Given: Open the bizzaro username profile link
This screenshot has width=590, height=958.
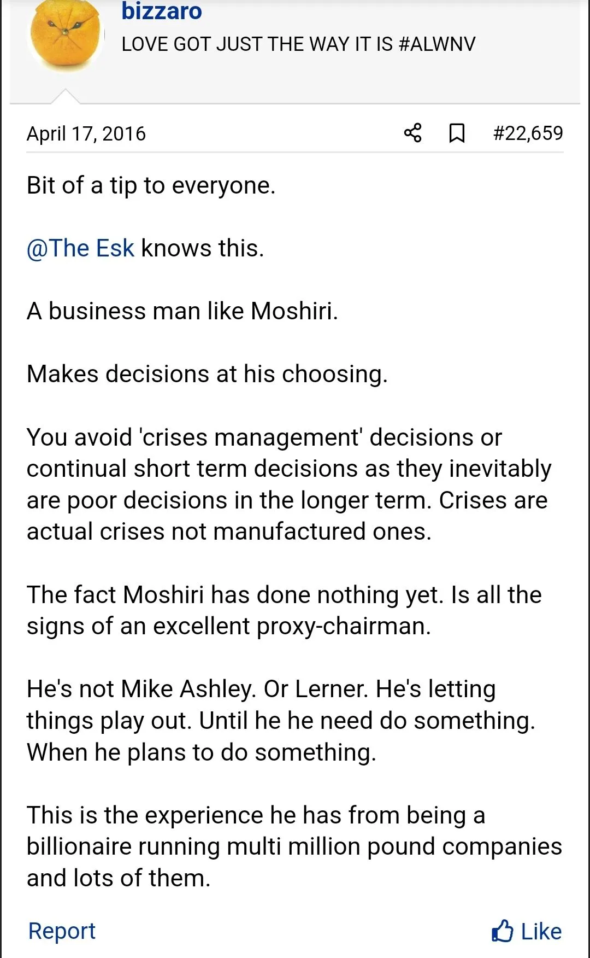Looking at the screenshot, I should [x=162, y=11].
